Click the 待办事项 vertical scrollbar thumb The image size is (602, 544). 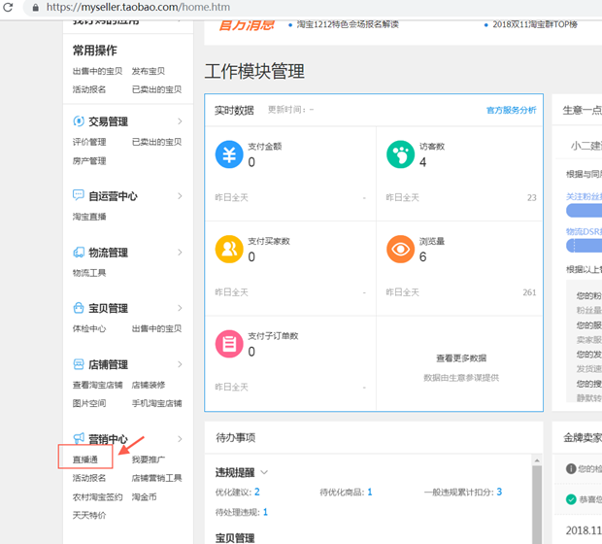pyautogui.click(x=537, y=504)
